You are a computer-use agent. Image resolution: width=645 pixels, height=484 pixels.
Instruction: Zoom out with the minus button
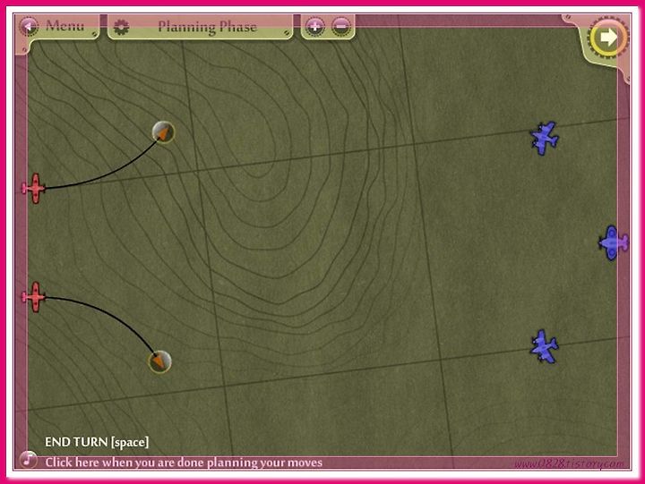(341, 27)
